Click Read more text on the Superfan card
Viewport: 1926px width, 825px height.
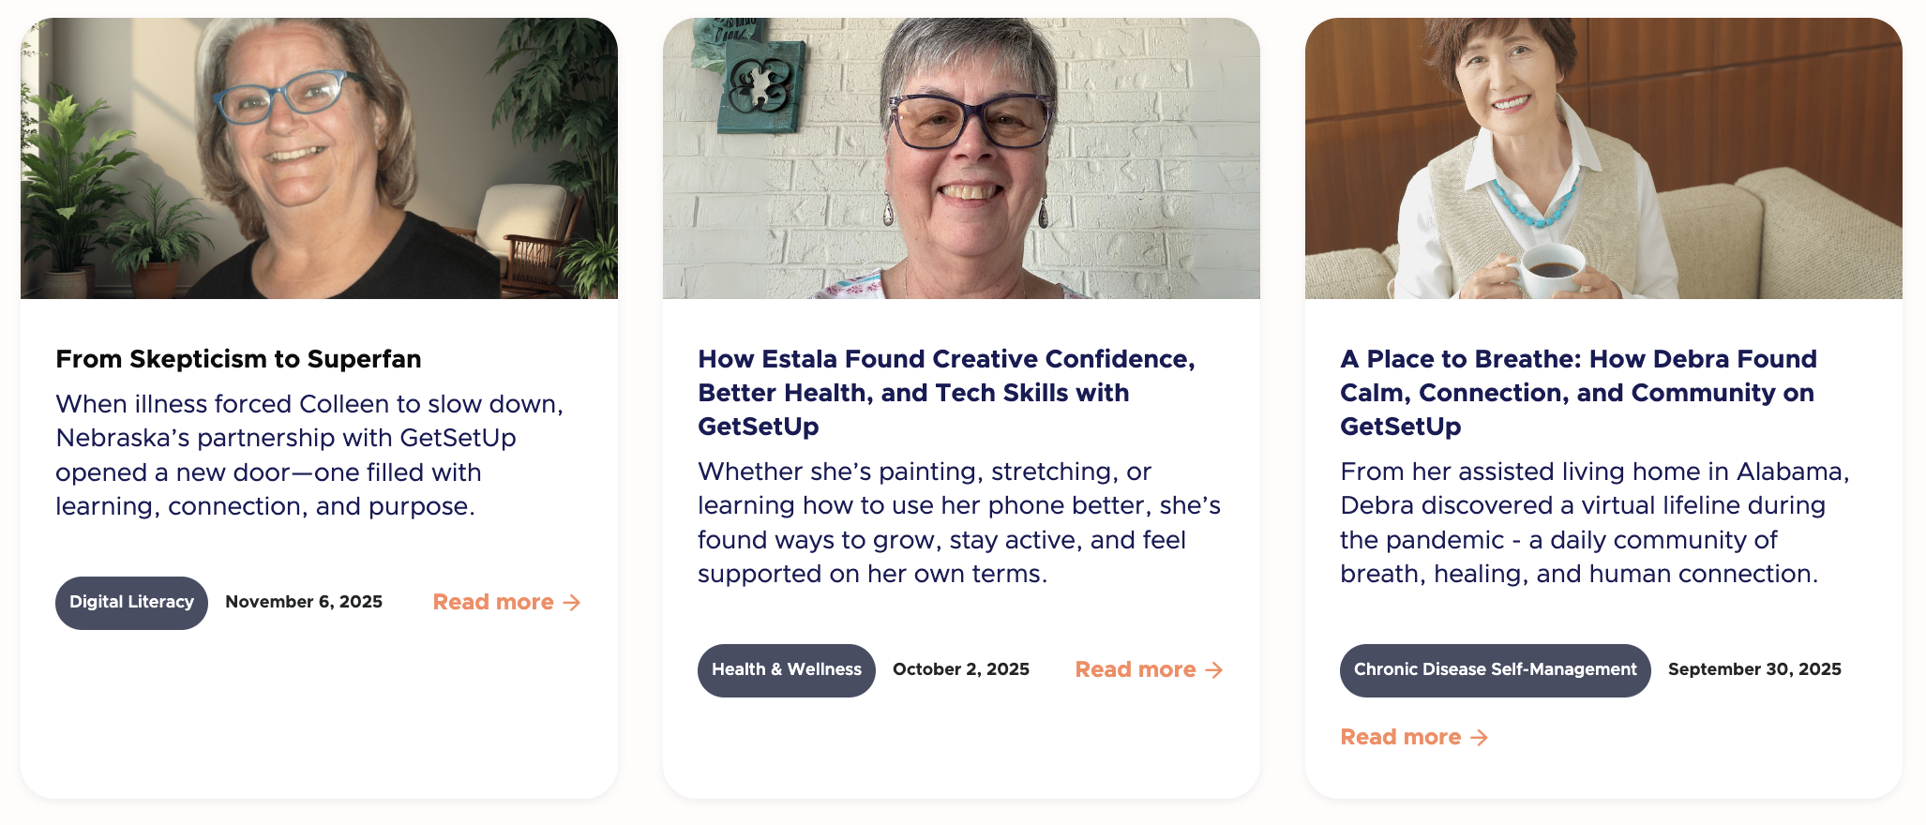(x=493, y=603)
